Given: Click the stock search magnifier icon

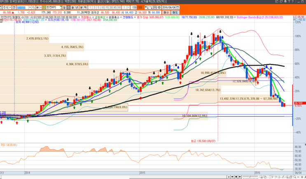Looking at the screenshot, I should pos(33,7).
